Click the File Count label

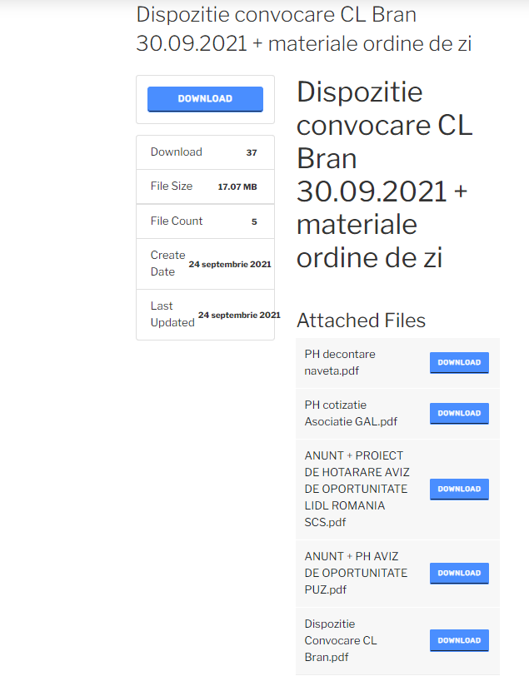(176, 221)
